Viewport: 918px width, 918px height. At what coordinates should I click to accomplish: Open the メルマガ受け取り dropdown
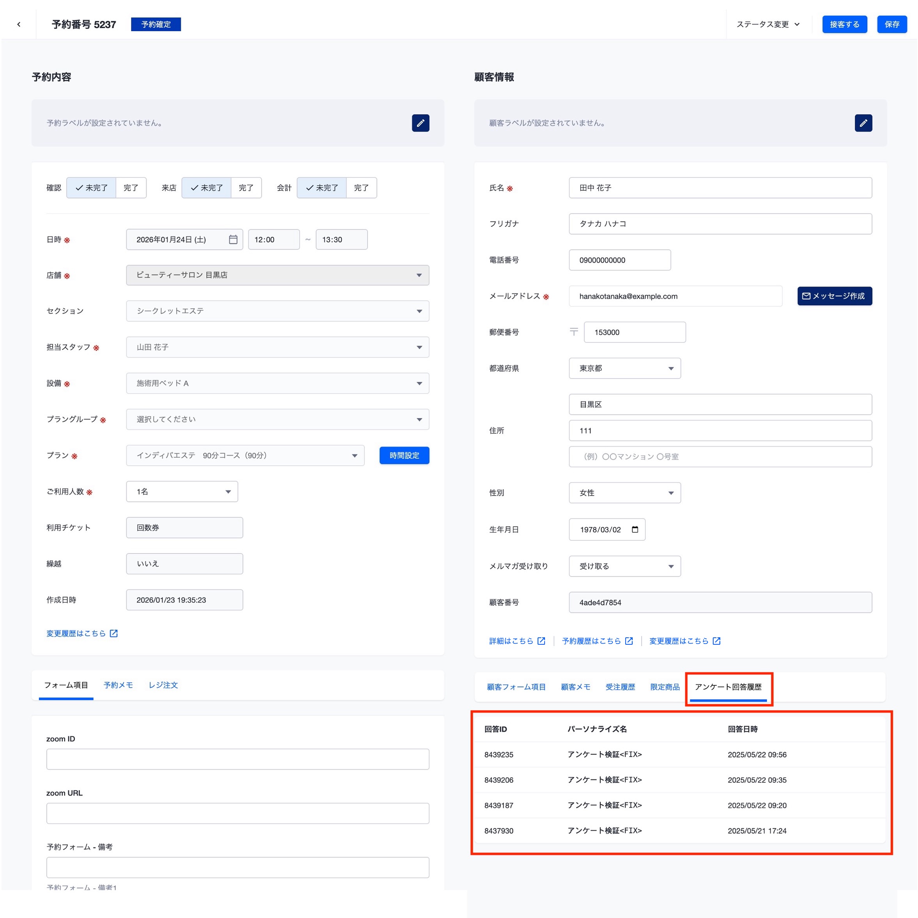pos(625,566)
